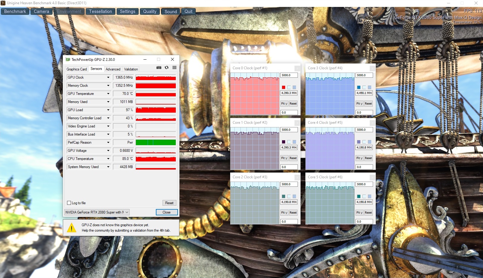Click the GPU Clock value 1365.0 MHz
This screenshot has height=278, width=483.
(x=123, y=77)
